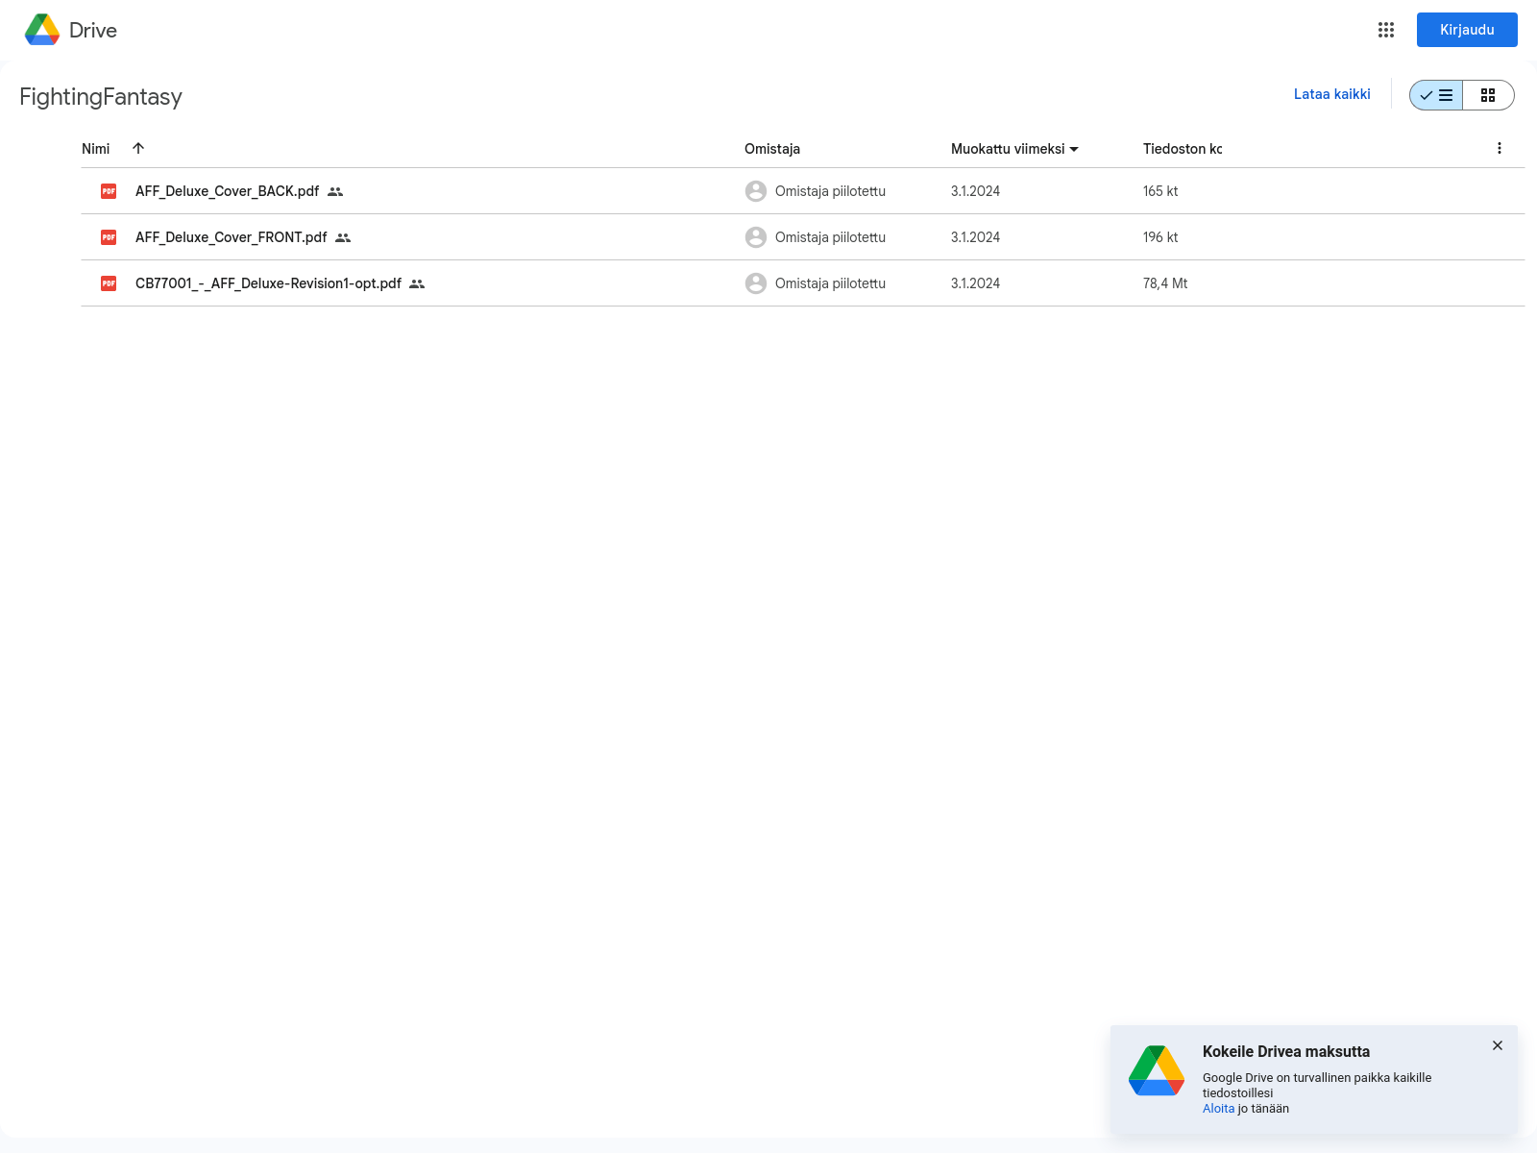Click PDF icon of AFF_Deluxe_Cover_BACK.pdf
Image resolution: width=1537 pixels, height=1153 pixels.
pos(109,191)
